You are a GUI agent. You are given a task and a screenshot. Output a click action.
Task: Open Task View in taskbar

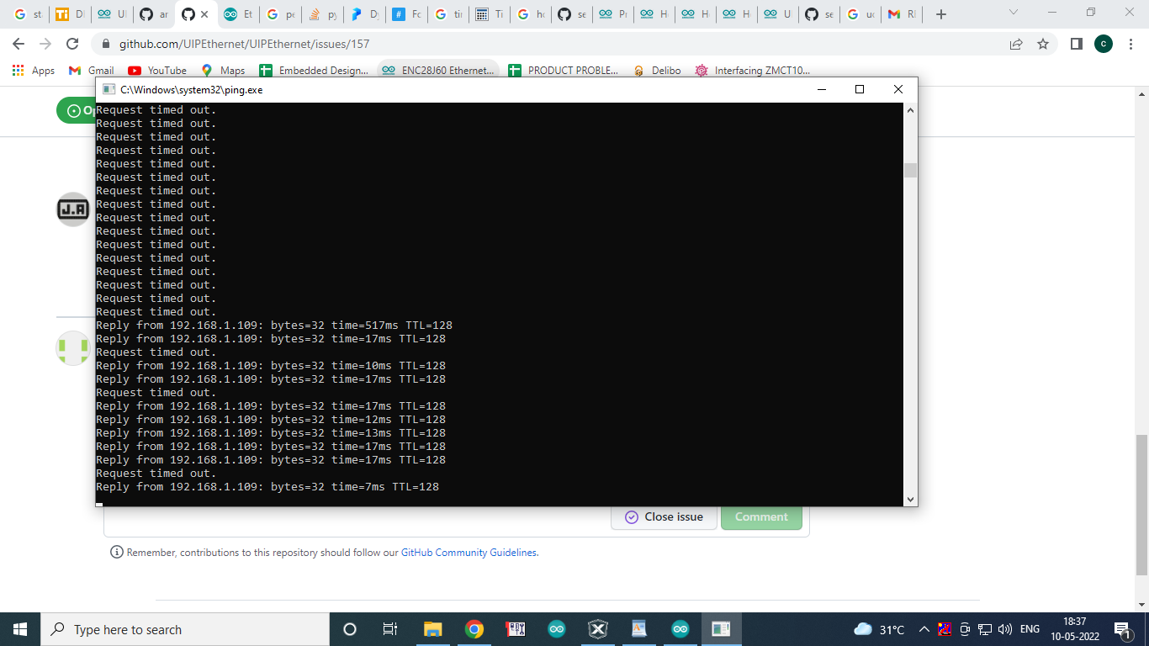[x=390, y=629]
